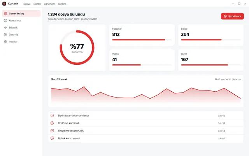Click the Geçmiş history clock icon
This screenshot has width=249, height=156.
click(5, 35)
